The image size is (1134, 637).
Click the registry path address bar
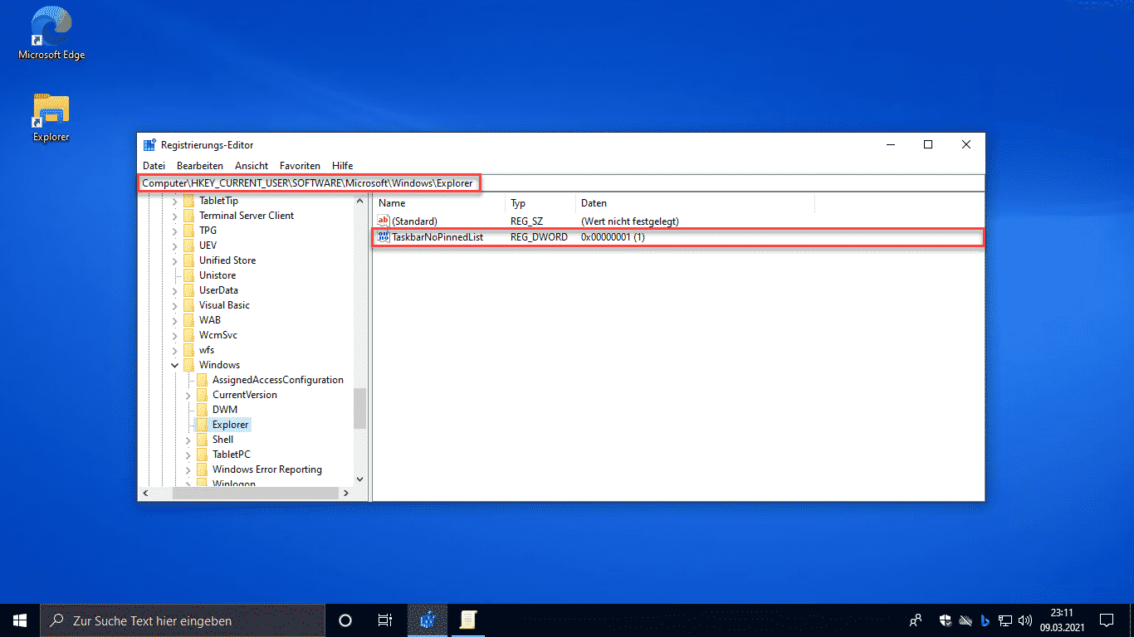[x=560, y=182]
